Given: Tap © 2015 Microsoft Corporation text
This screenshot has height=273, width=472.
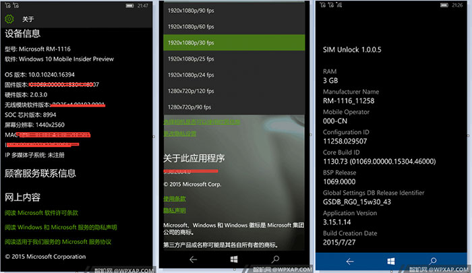Looking at the screenshot, I should (x=45, y=256).
